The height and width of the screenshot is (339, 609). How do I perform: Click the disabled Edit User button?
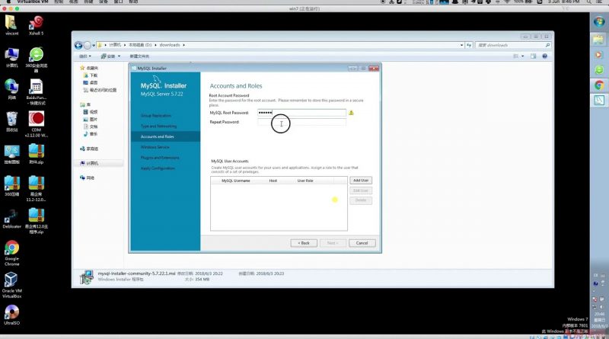[x=361, y=190]
